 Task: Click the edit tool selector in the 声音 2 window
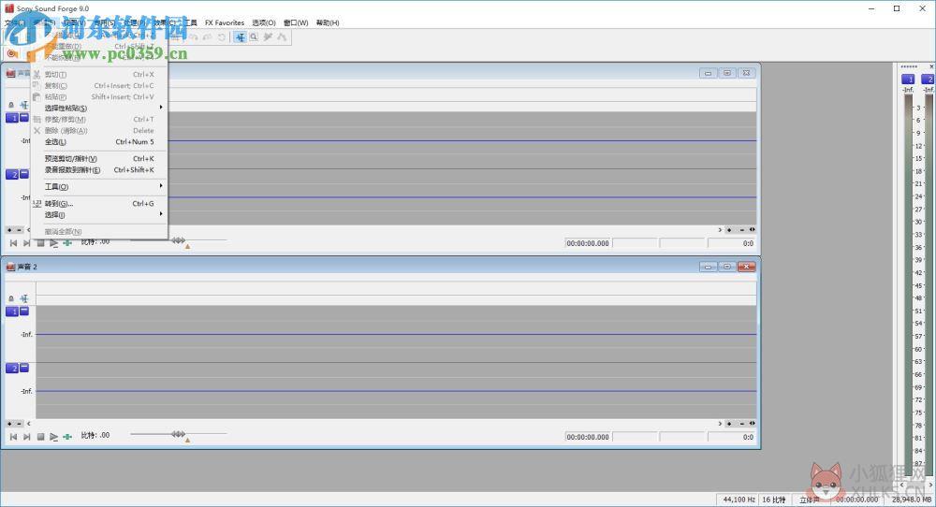[24, 298]
